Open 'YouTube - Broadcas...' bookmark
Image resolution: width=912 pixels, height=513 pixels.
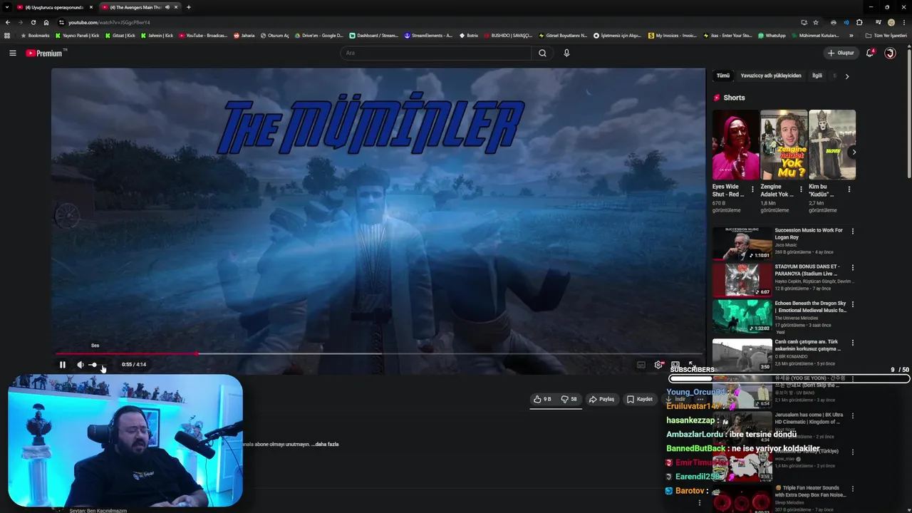[x=203, y=35]
